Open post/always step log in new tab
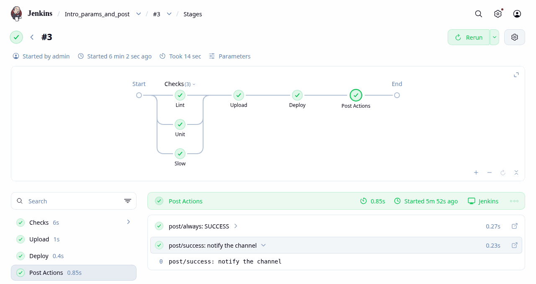536x284 pixels. (x=515, y=226)
